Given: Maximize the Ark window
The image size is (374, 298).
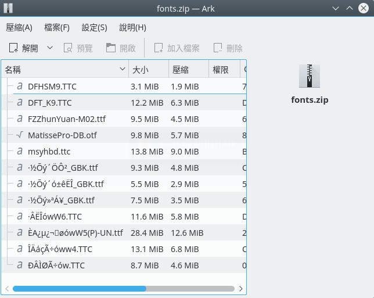Looking at the screenshot, I should click(x=350, y=8).
